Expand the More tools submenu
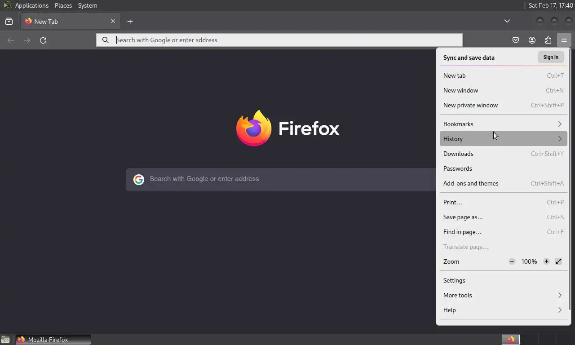 [x=503, y=295]
